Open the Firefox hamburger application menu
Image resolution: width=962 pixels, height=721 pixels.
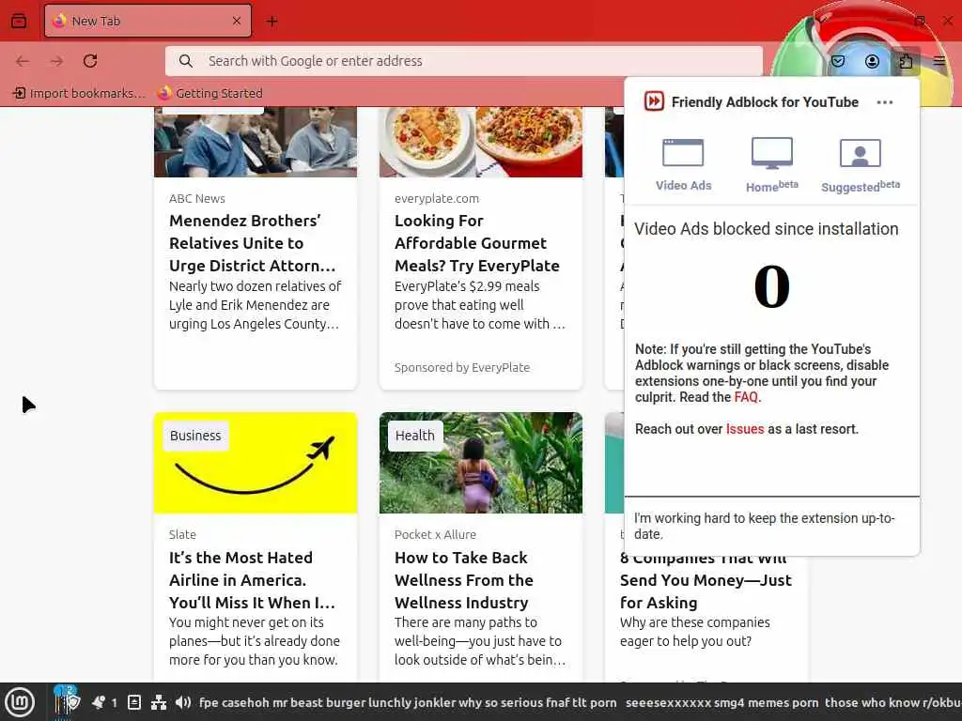(939, 61)
